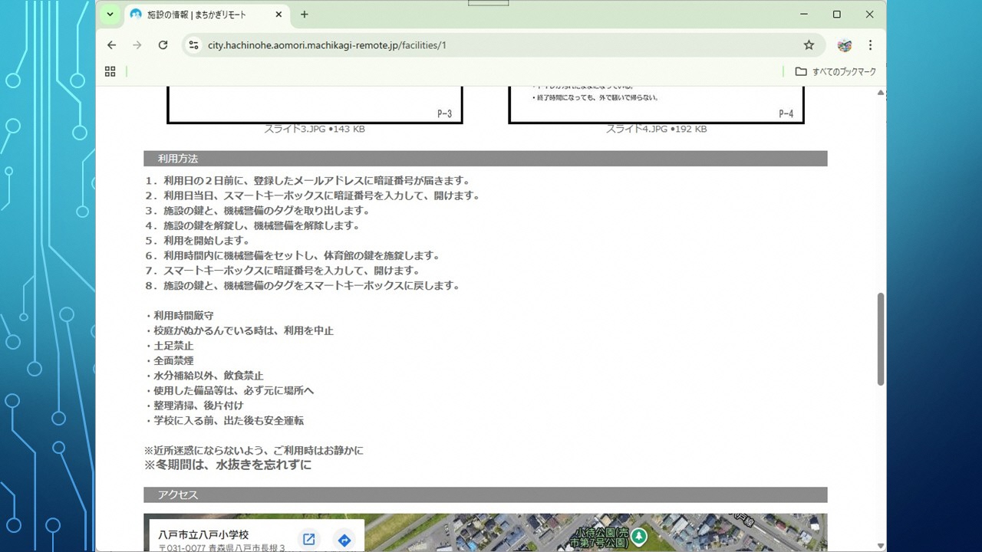Reload the current page
This screenshot has height=552, width=982.
coord(163,45)
